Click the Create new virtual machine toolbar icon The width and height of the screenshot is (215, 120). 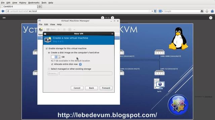click(41, 29)
